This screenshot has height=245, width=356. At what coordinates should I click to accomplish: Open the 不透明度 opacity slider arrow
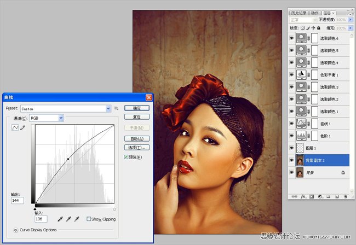pos(351,20)
